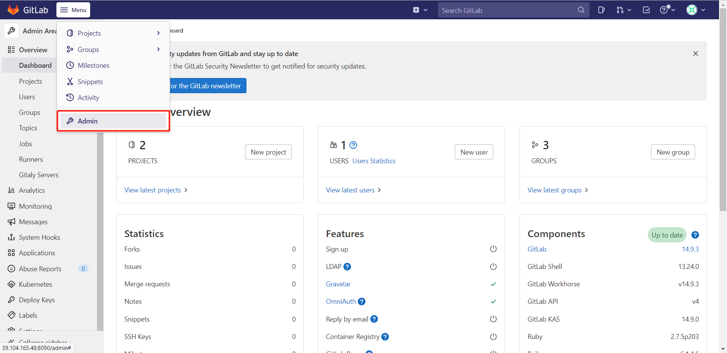The image size is (727, 353).
Task: Click the New project button
Action: tap(268, 152)
